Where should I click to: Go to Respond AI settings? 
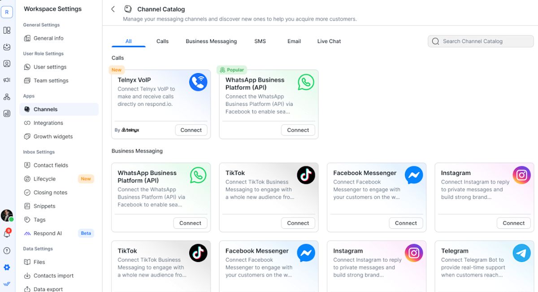tap(48, 233)
